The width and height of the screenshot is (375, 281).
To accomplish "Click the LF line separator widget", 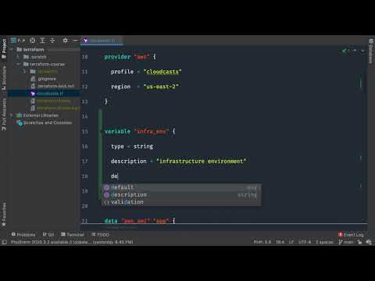I will tap(291, 242).
